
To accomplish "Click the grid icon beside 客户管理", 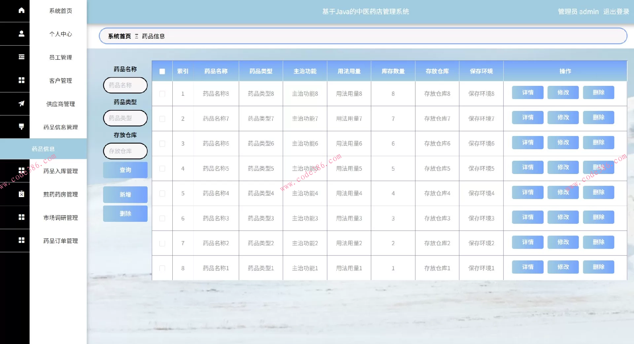I will click(x=21, y=80).
